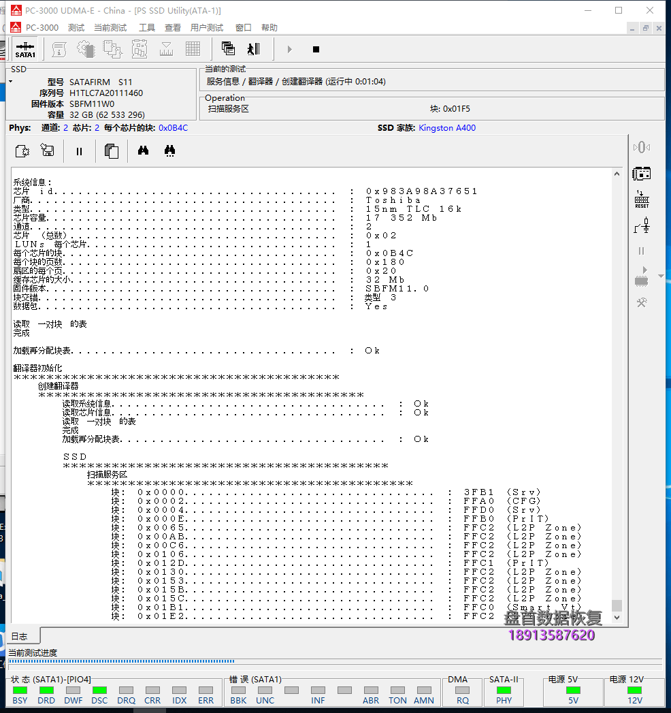Click the chip play icon in right sidebar
The width and height of the screenshot is (671, 713).
pos(642,276)
